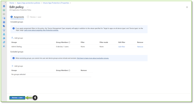Open the Reports monitor icon in sidebar

[4, 30]
